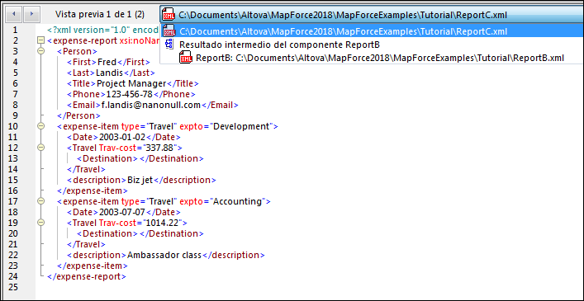The height and width of the screenshot is (301, 584).
Task: Select ReportB.xml file path entry
Action: pyautogui.click(x=380, y=58)
